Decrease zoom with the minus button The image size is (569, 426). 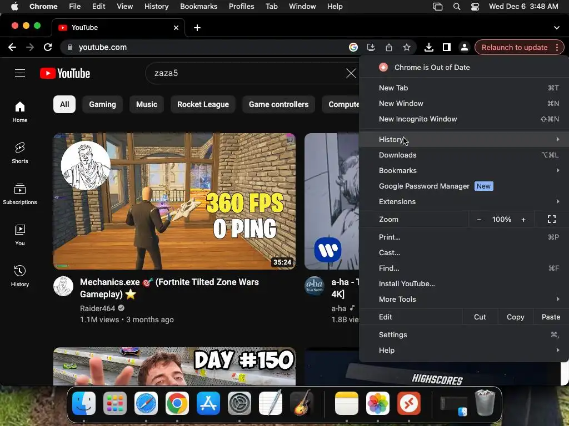coord(479,220)
